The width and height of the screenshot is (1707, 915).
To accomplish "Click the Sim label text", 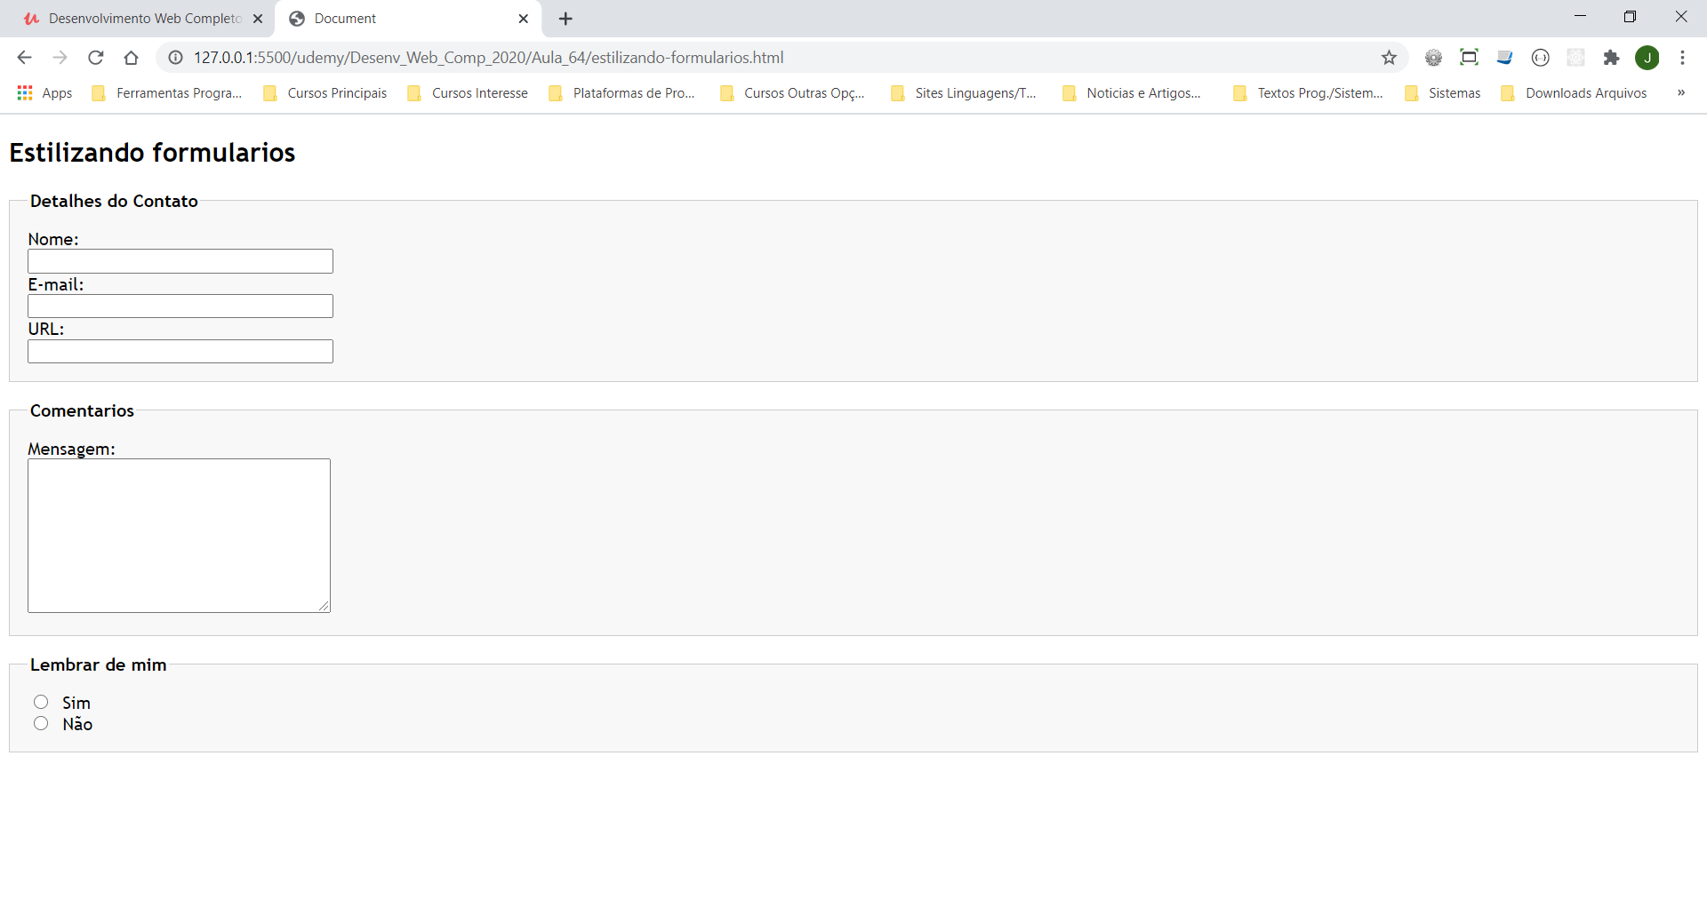I will (76, 704).
